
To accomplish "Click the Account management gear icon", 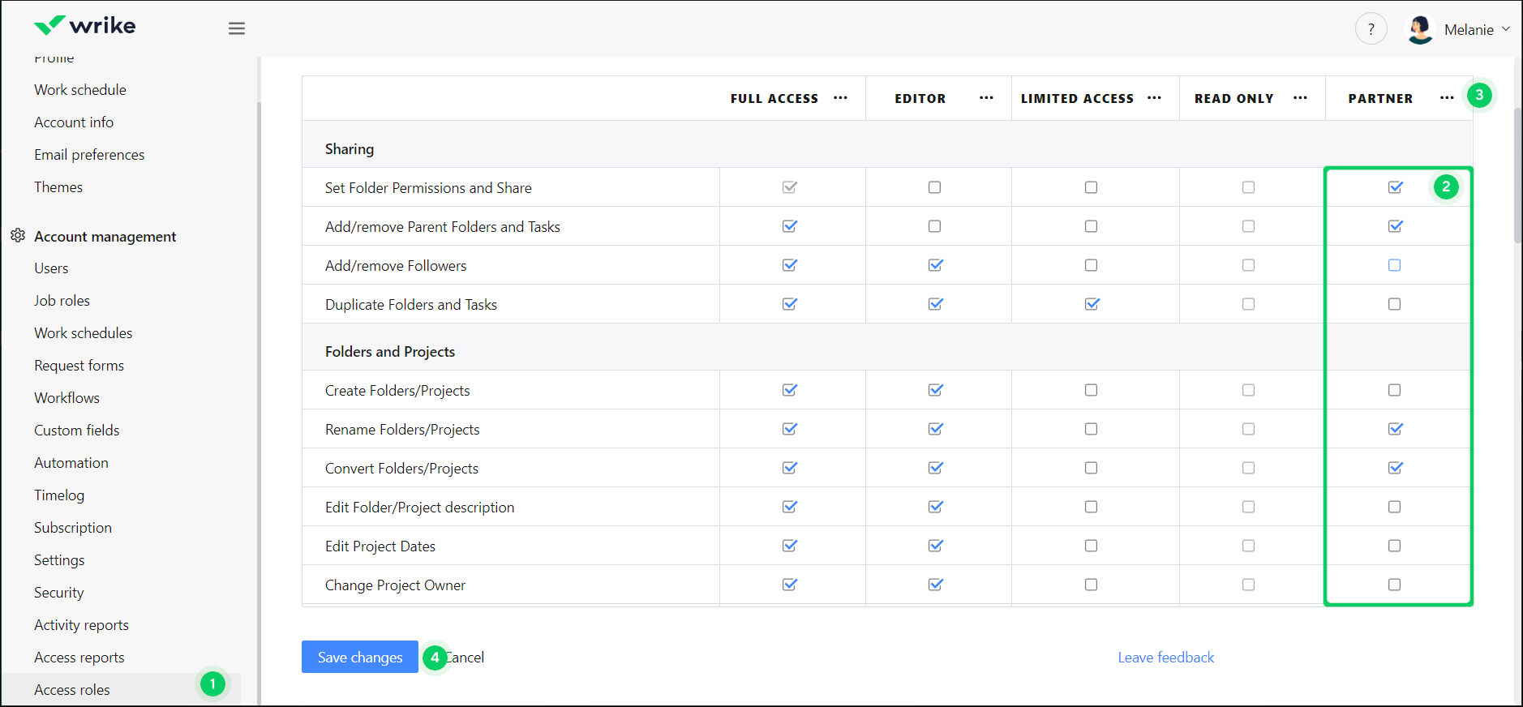I will click(x=18, y=236).
